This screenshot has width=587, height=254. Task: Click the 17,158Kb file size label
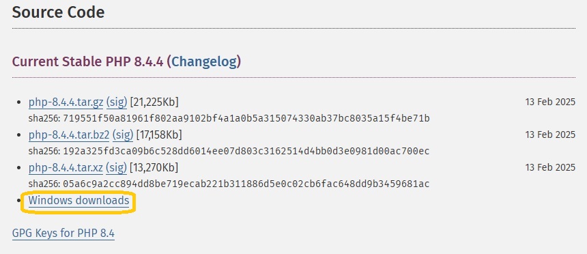[159, 135]
